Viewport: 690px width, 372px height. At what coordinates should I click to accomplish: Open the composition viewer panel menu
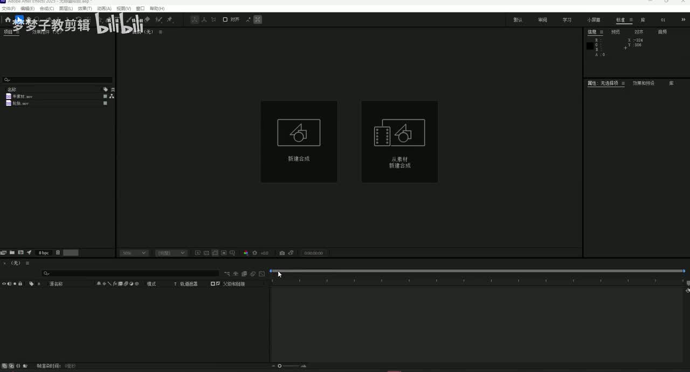(160, 32)
